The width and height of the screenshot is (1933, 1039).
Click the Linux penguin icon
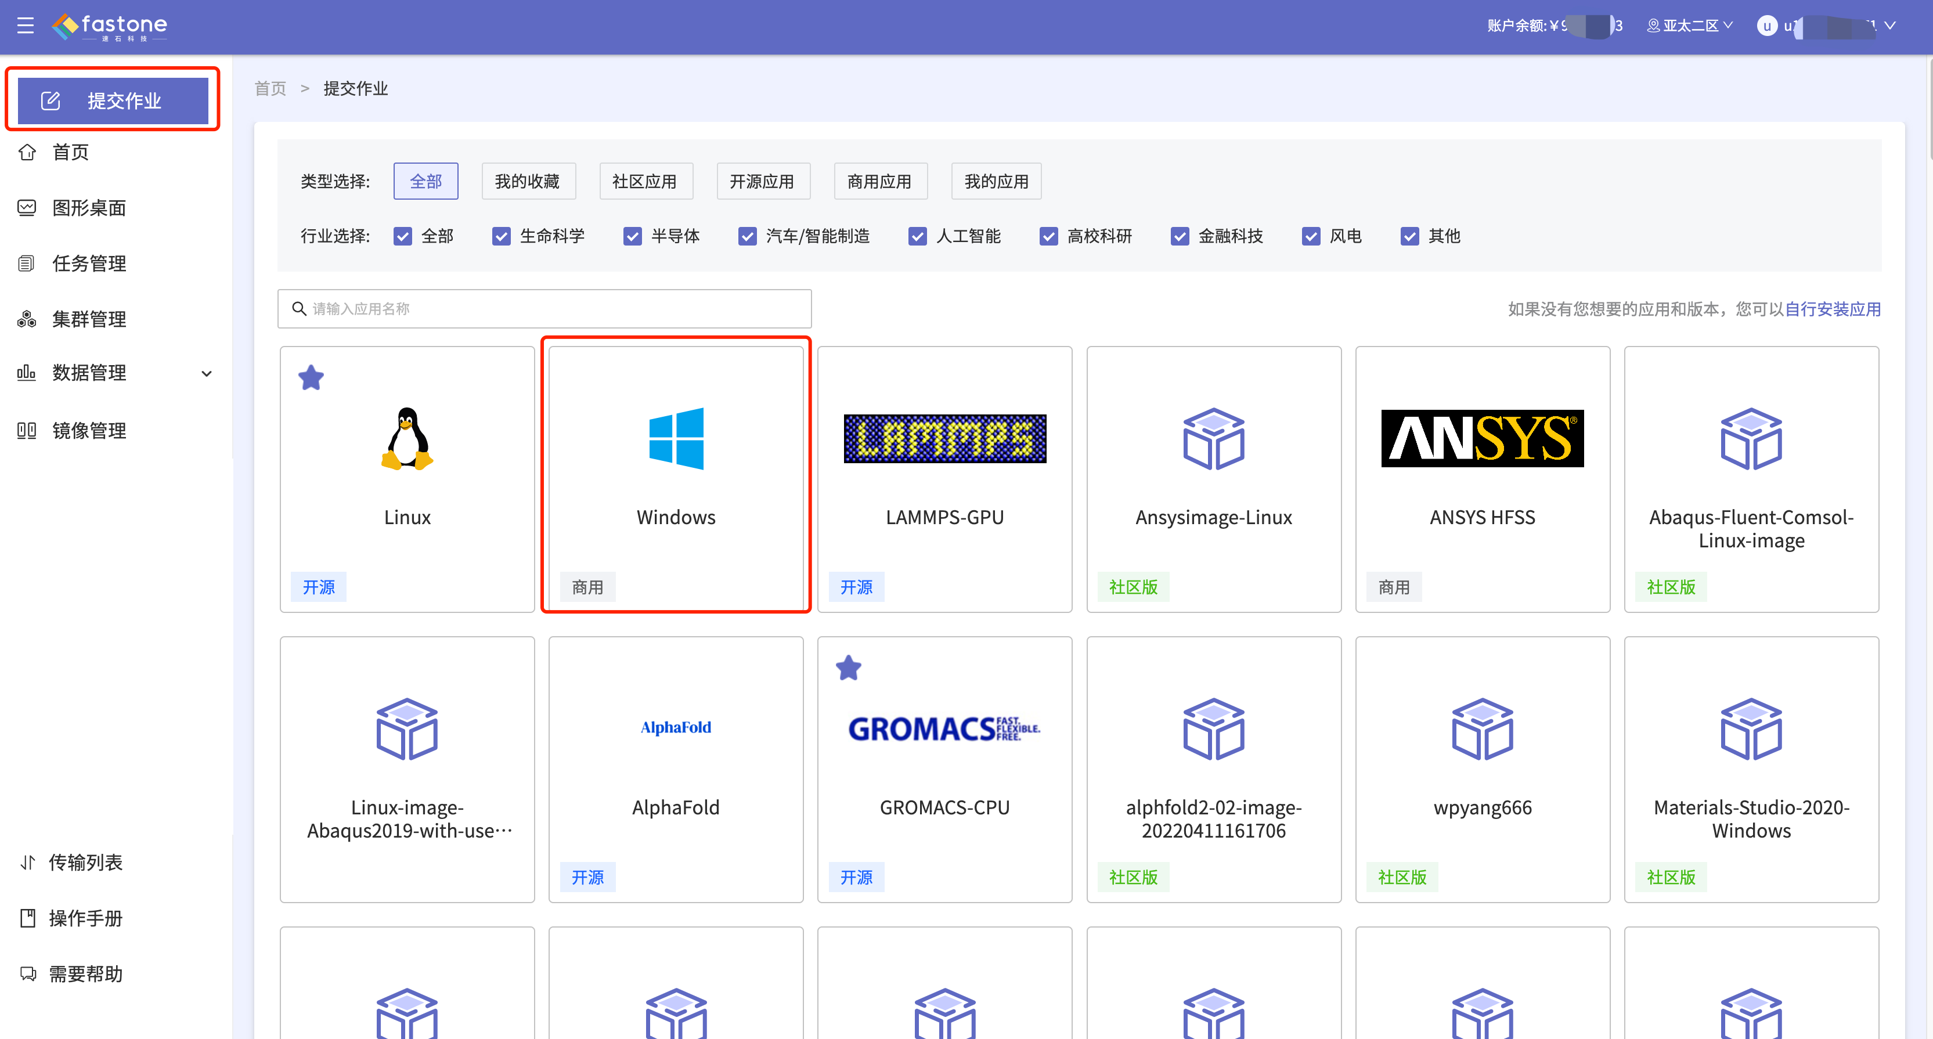click(x=407, y=439)
